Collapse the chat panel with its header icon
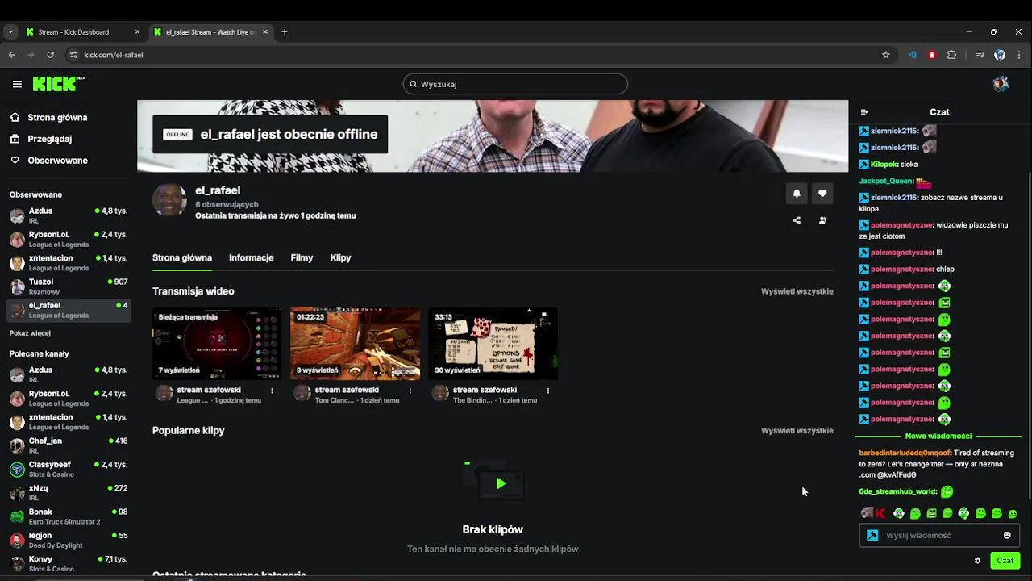The image size is (1032, 581). pos(864,112)
